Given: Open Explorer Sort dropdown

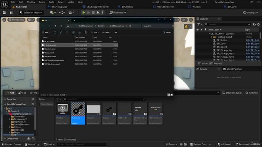Looking at the screenshot, I should tap(95, 33).
